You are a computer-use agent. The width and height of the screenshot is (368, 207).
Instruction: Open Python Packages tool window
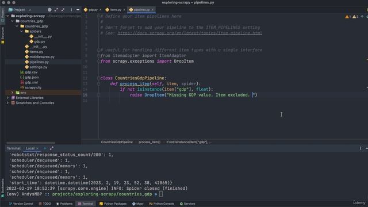click(x=113, y=204)
